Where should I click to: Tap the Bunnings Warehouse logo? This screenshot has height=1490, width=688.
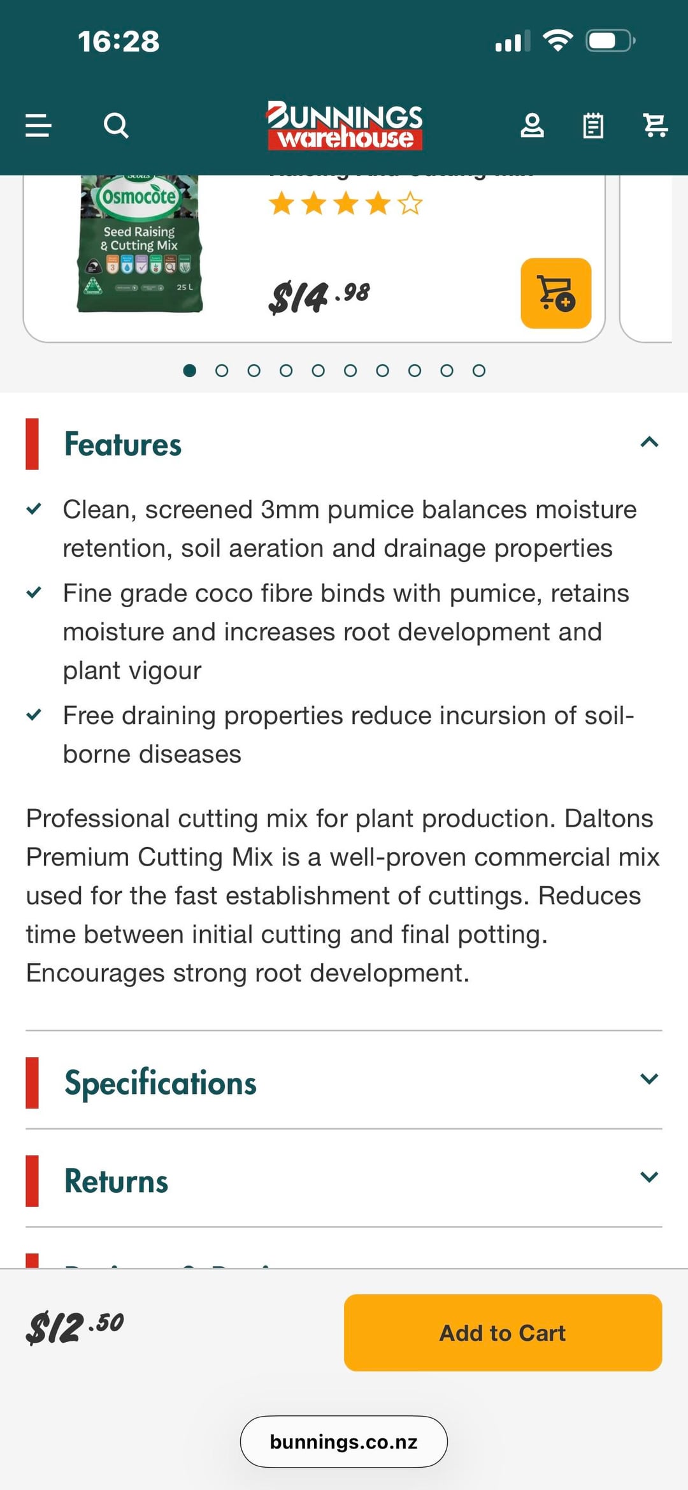pyautogui.click(x=345, y=126)
